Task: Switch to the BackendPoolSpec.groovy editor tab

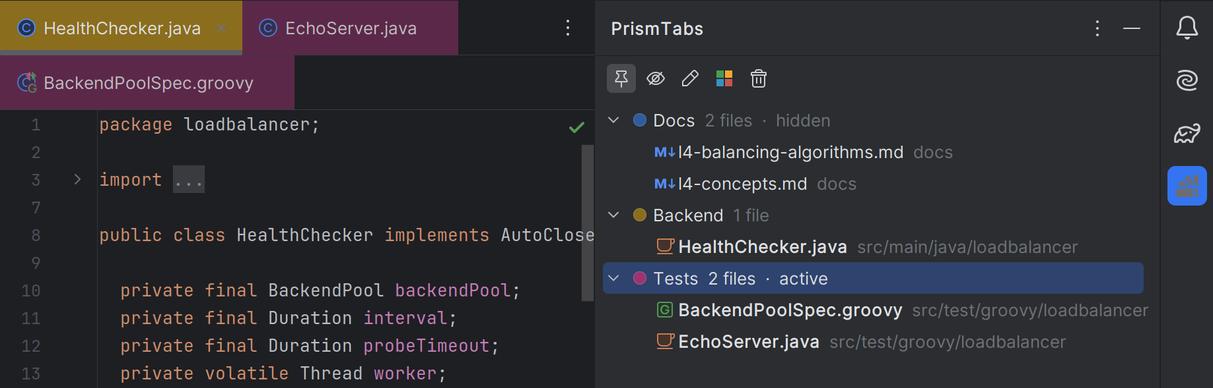Action: tap(147, 83)
